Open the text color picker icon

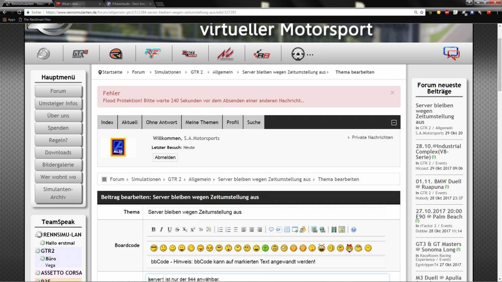[209, 229]
